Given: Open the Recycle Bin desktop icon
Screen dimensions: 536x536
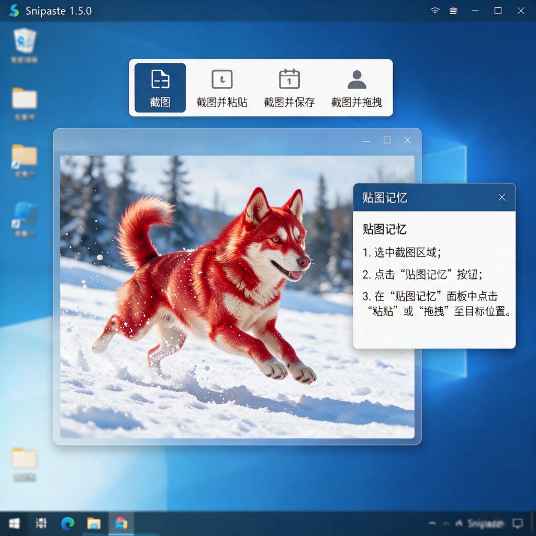Looking at the screenshot, I should coord(24,46).
